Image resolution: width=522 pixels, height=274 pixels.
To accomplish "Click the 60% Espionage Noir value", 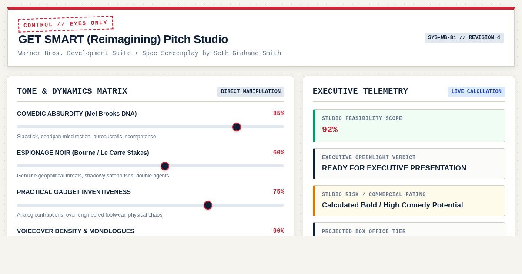I will pos(278,153).
